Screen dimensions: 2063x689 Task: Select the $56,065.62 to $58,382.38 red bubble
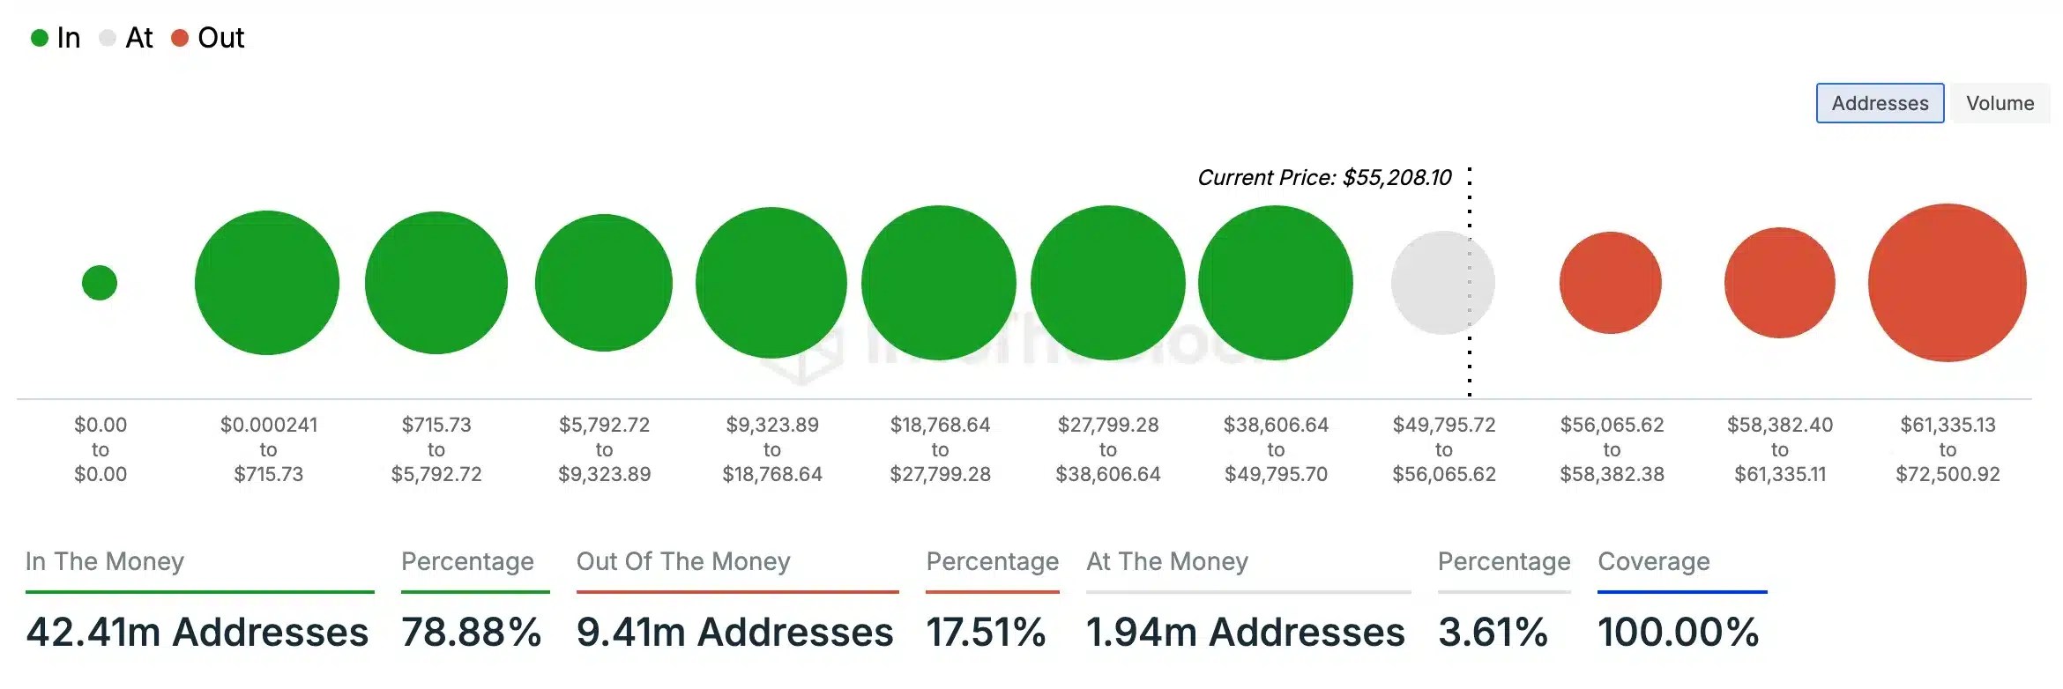click(1611, 283)
